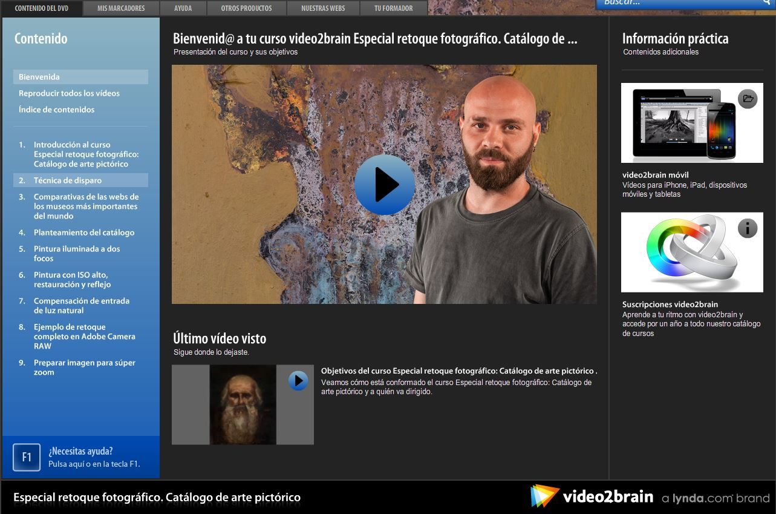Screen dimensions: 776x514
Task: Select chapter 2 Técnica de disparo
Action: (x=80, y=180)
